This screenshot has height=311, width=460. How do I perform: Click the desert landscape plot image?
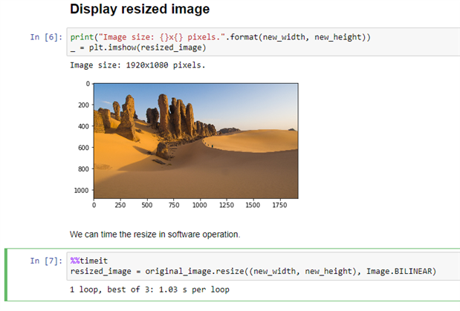click(x=195, y=140)
